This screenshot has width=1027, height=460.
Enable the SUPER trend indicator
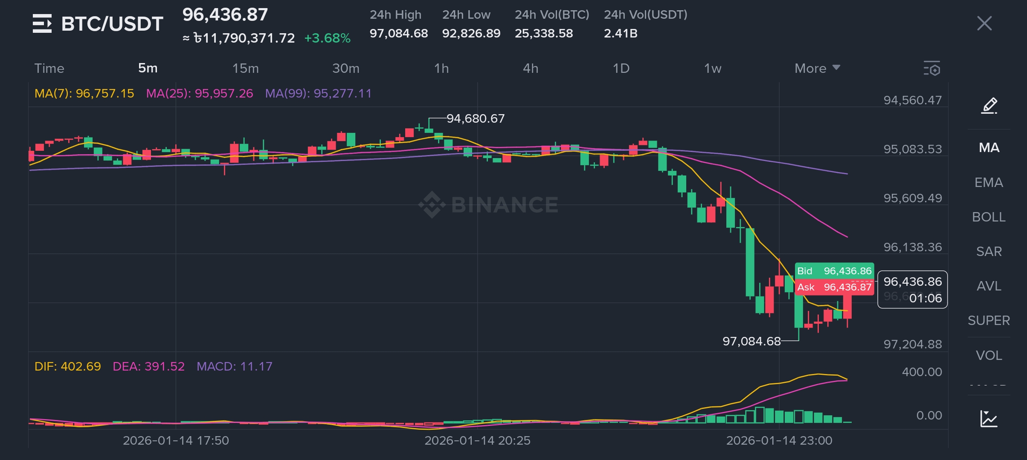pyautogui.click(x=989, y=320)
